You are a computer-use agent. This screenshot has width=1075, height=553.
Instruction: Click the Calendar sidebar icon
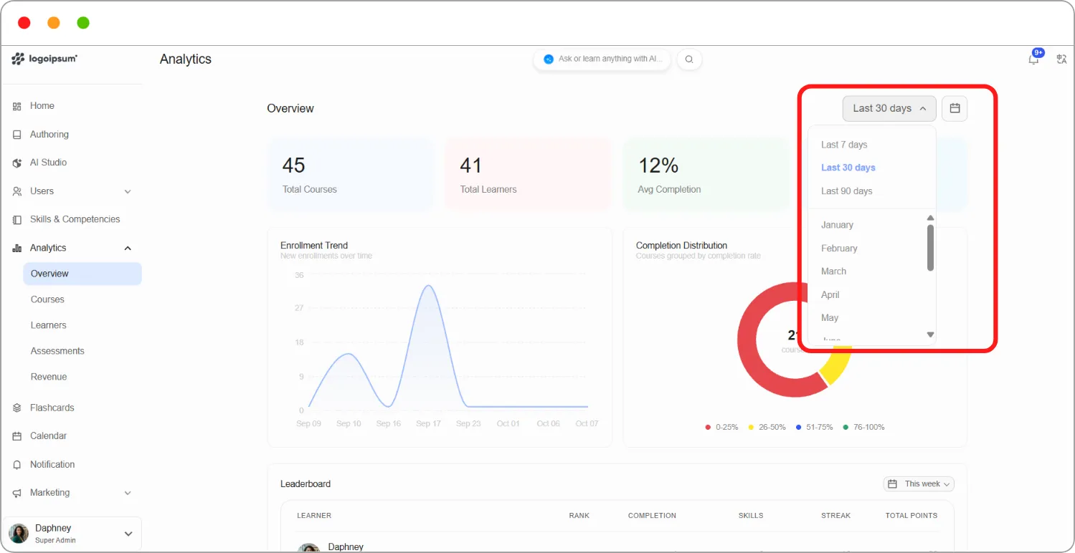(x=17, y=436)
